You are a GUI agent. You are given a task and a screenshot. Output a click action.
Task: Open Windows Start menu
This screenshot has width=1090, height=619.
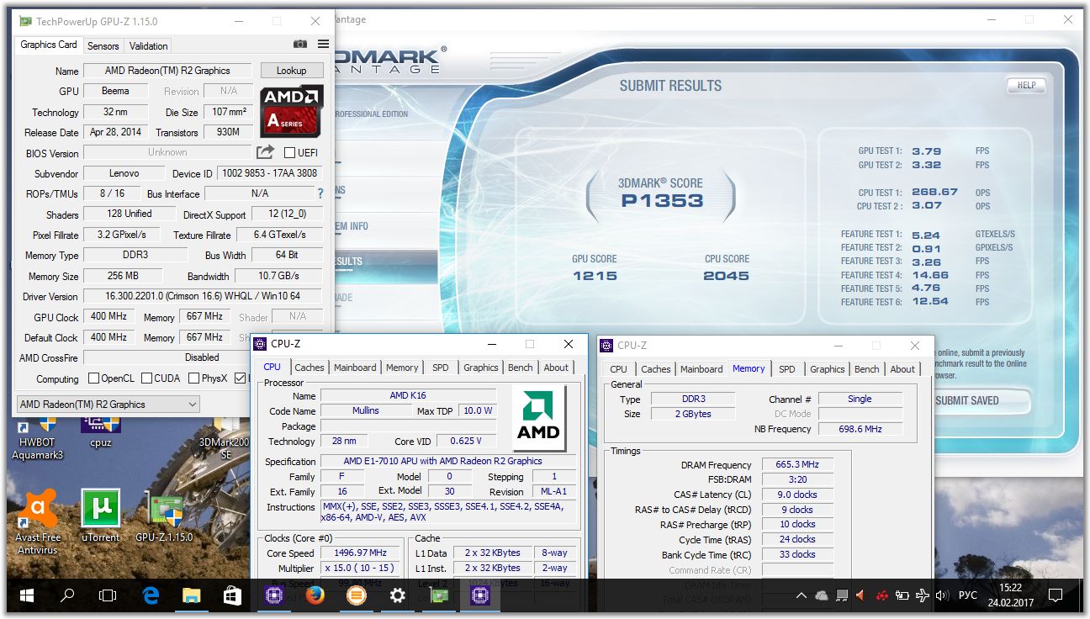(x=26, y=595)
